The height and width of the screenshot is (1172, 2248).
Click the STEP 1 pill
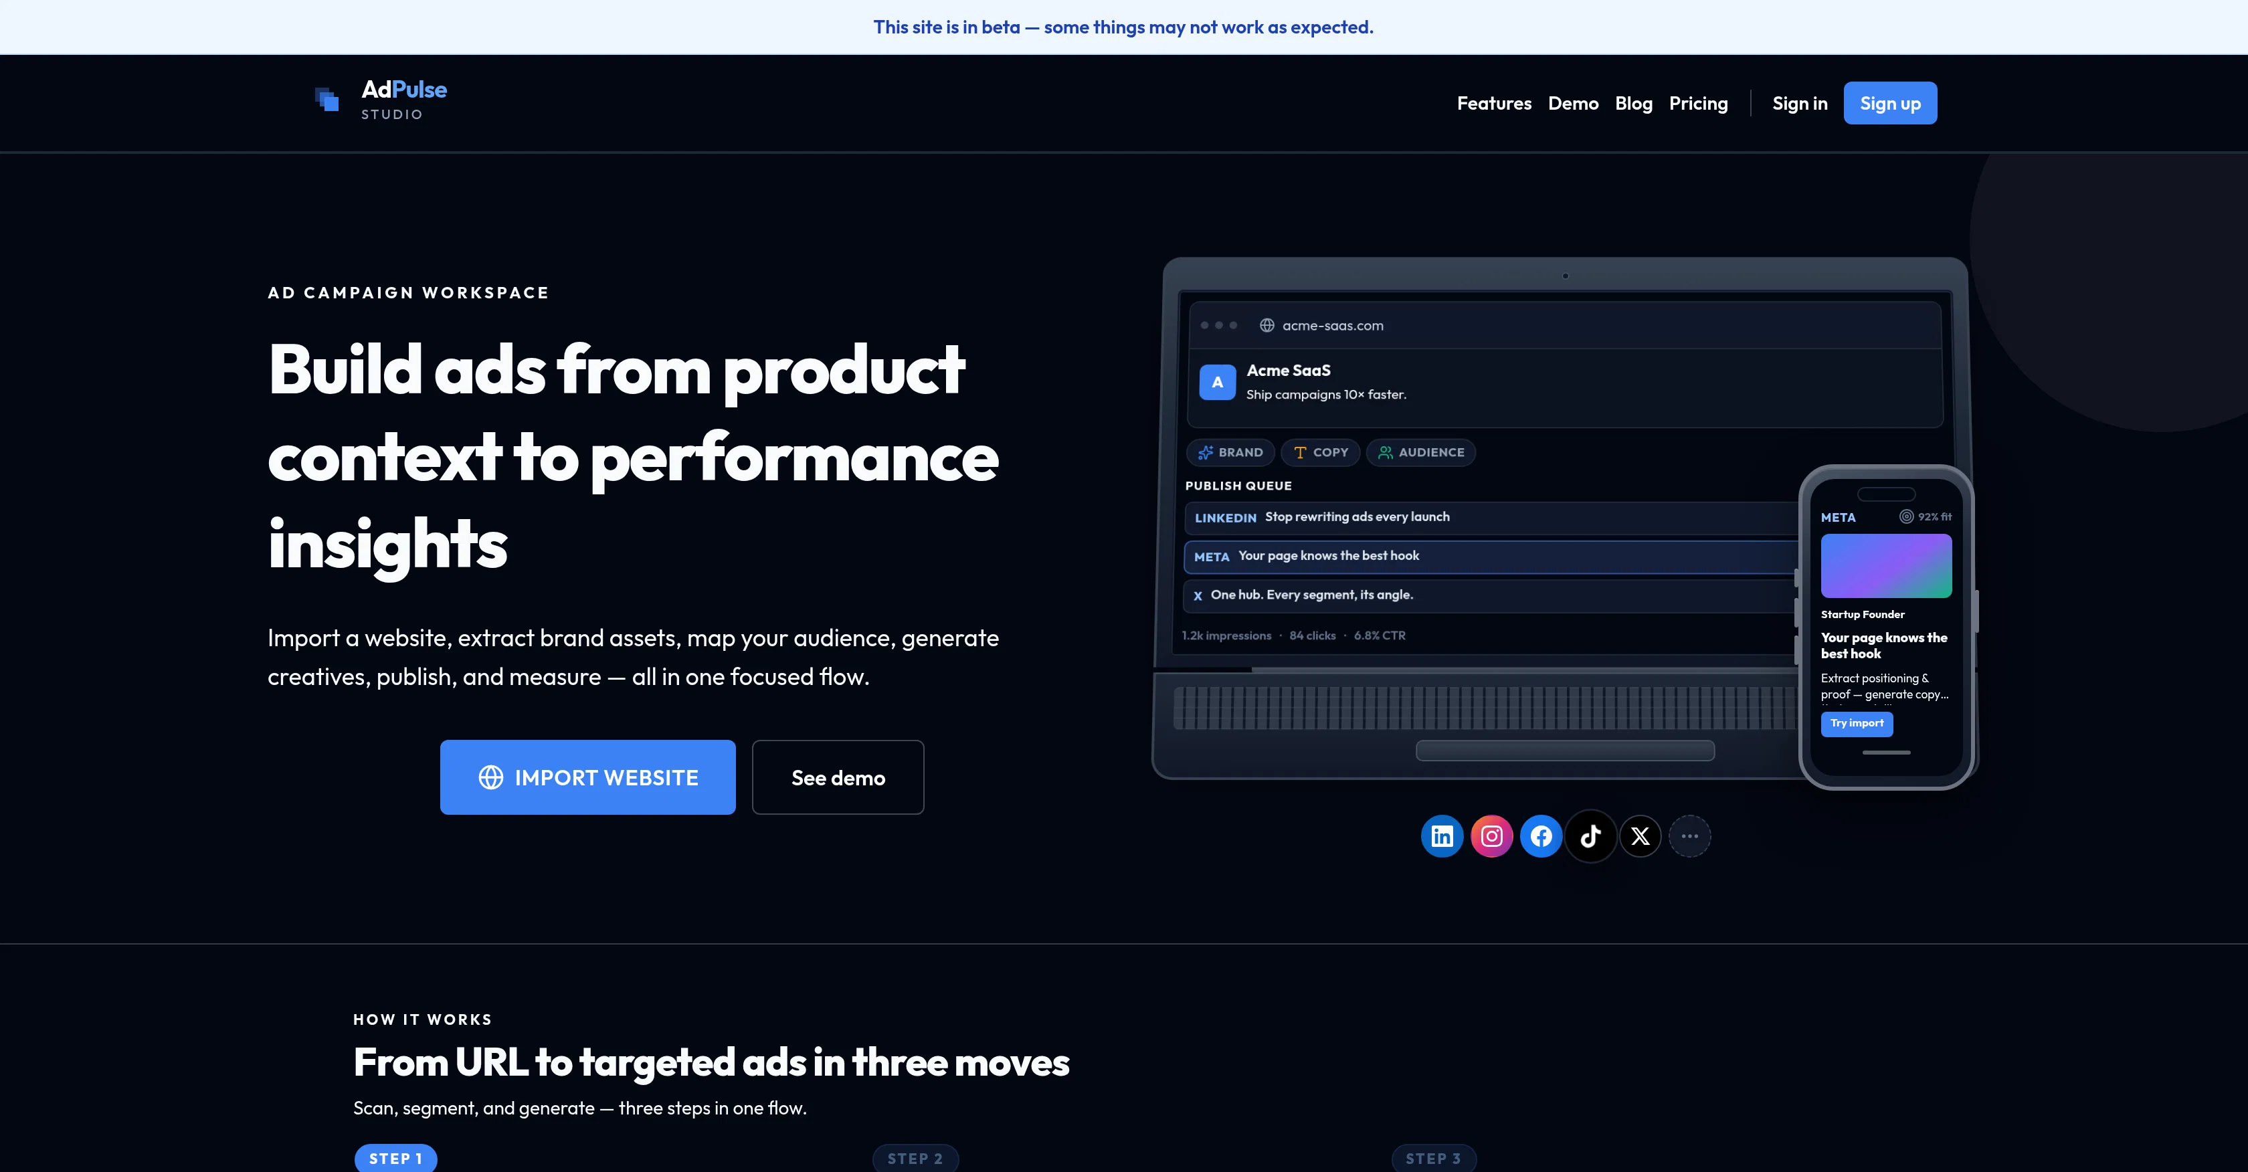[x=395, y=1158]
